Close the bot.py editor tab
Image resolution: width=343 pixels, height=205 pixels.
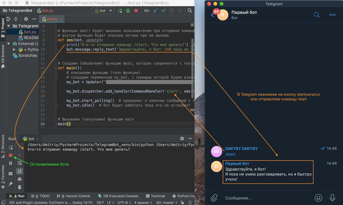tap(61, 19)
